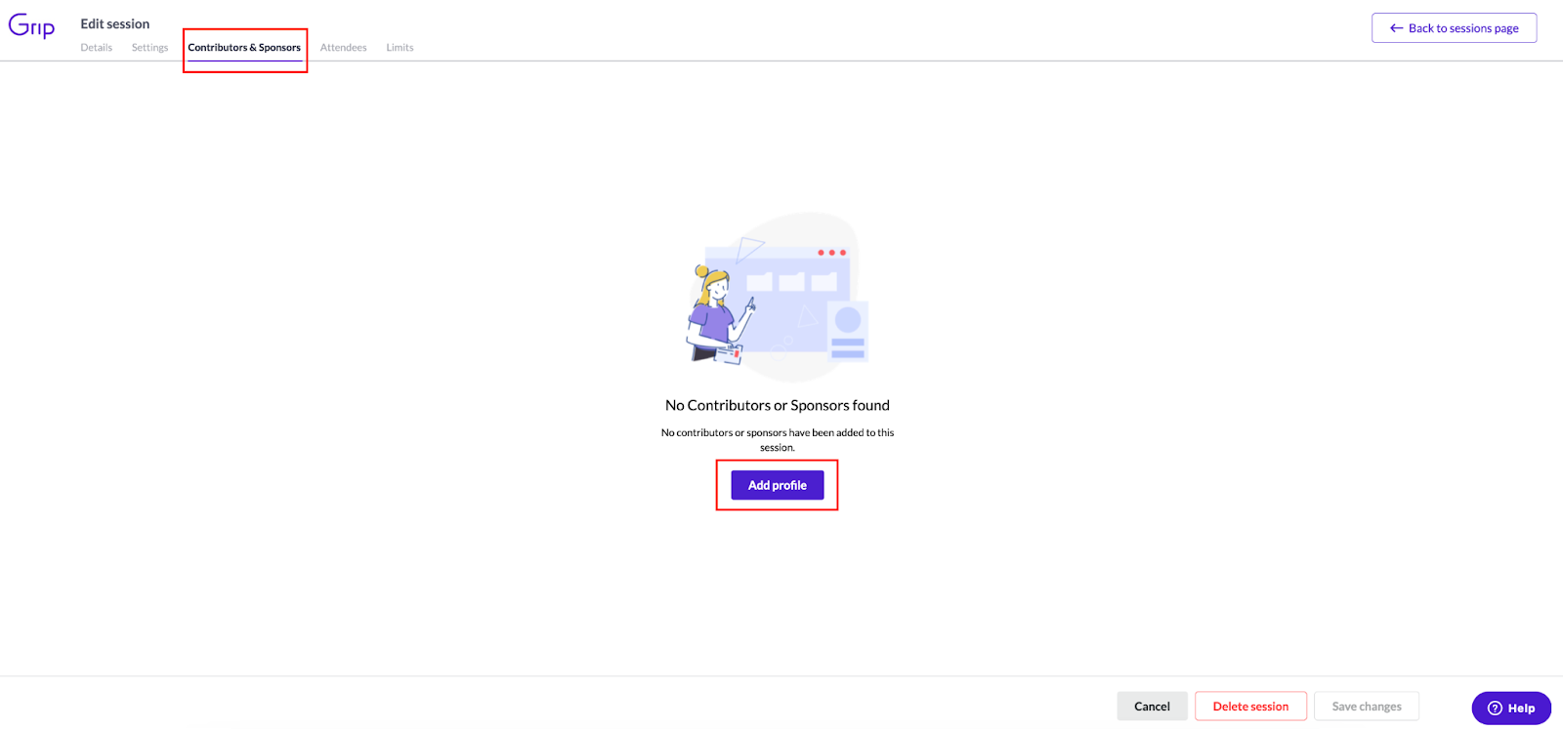This screenshot has height=729, width=1563.
Task: Return via Back to sessions page button
Action: [x=1454, y=28]
